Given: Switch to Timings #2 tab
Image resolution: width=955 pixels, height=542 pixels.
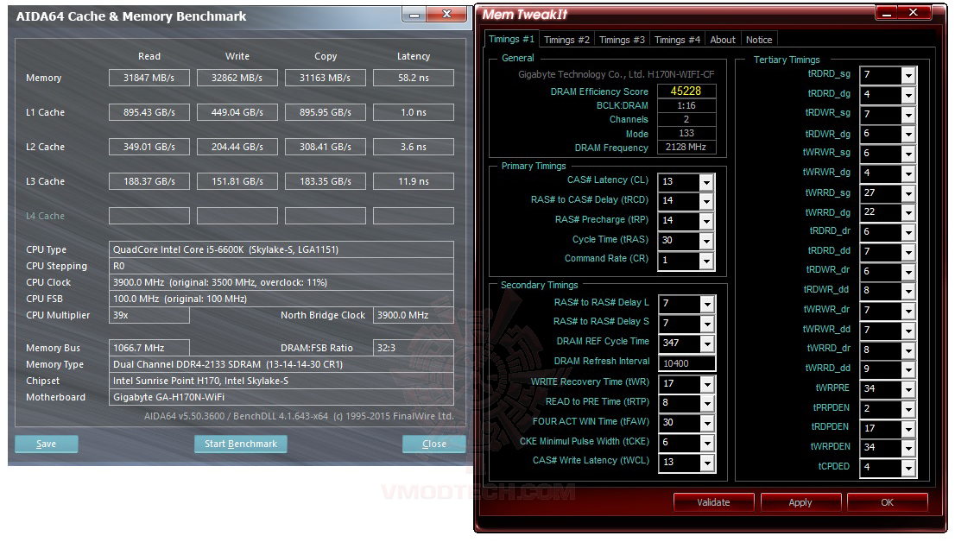Looking at the screenshot, I should click(566, 40).
